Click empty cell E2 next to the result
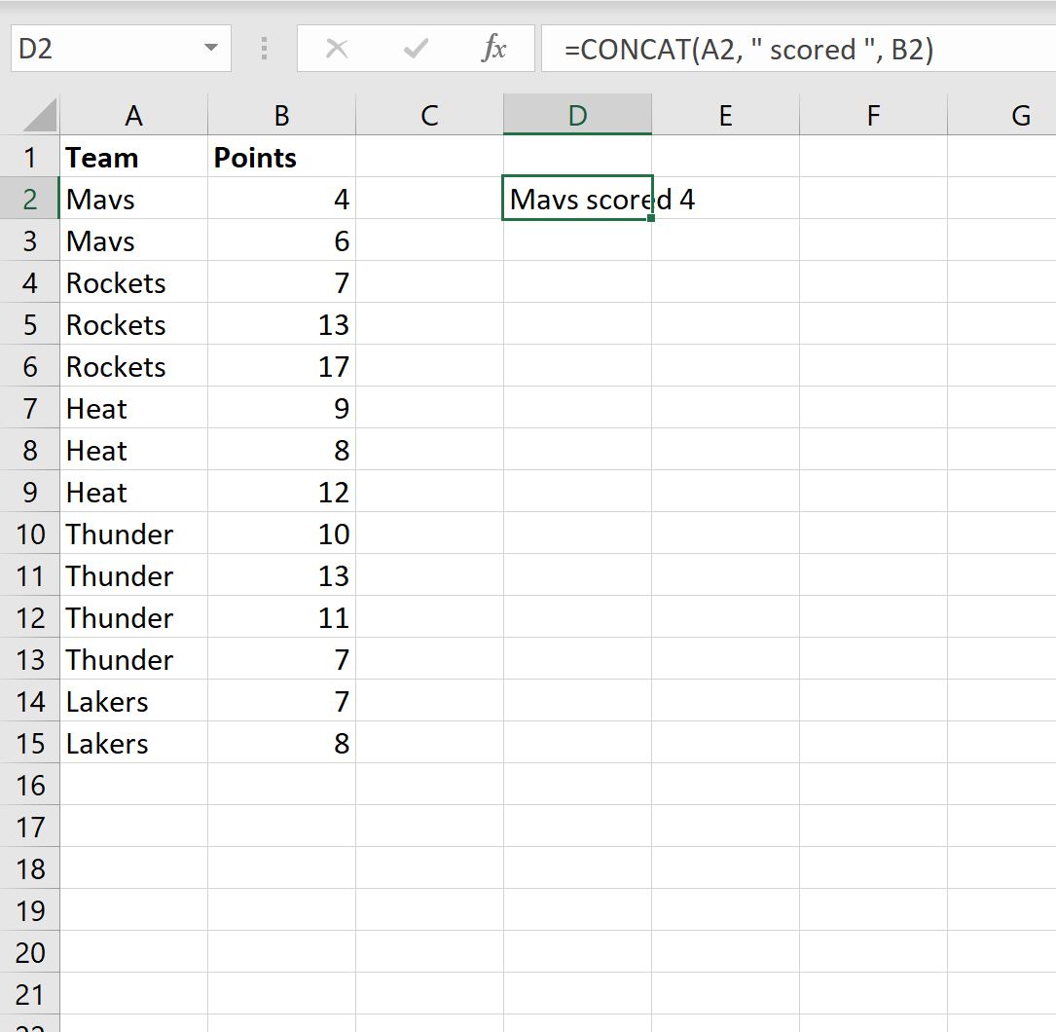This screenshot has height=1032, width=1056. pos(725,199)
